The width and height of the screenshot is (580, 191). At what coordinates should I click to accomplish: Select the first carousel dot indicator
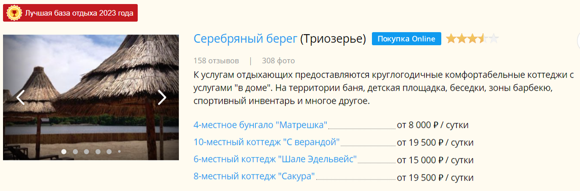point(64,151)
